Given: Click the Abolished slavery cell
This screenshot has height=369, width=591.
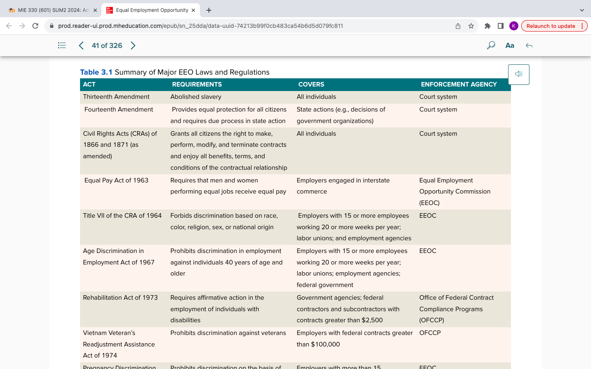Looking at the screenshot, I should tap(196, 97).
